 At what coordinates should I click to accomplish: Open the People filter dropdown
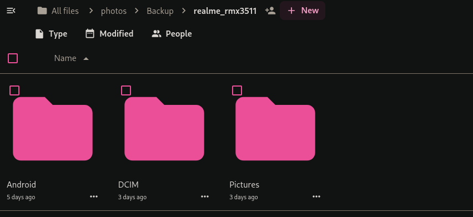point(172,34)
